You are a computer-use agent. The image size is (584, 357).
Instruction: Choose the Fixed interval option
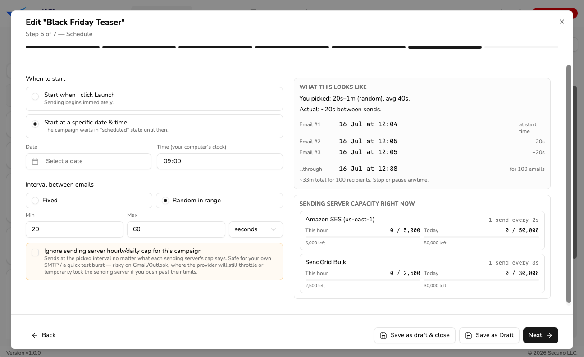coord(89,201)
